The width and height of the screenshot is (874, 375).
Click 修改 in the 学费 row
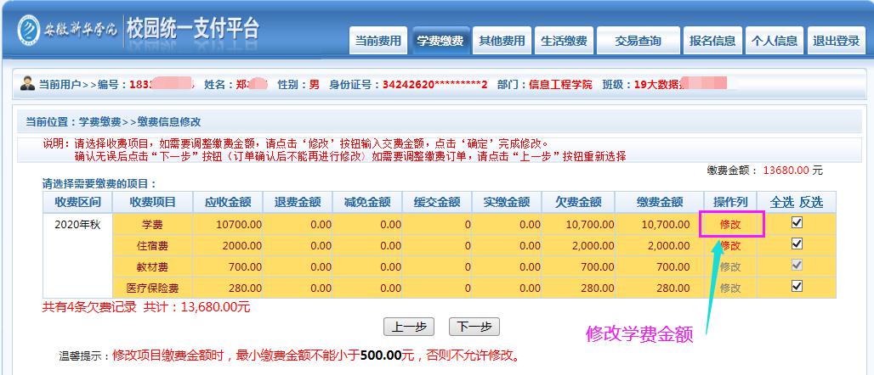730,224
